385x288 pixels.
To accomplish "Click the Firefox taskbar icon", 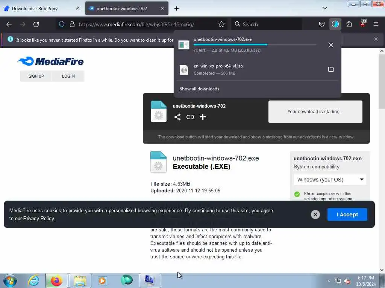I will point(56,280).
